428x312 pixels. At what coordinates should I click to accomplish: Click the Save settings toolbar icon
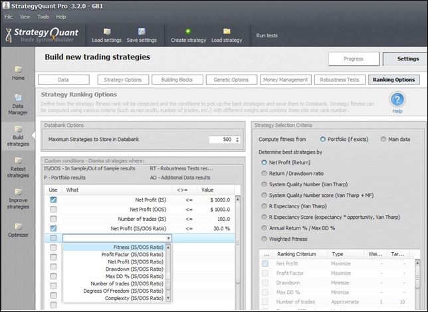coord(142,31)
